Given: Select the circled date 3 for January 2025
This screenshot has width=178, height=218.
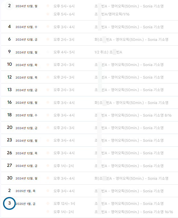Looking at the screenshot, I should click(x=9, y=203).
